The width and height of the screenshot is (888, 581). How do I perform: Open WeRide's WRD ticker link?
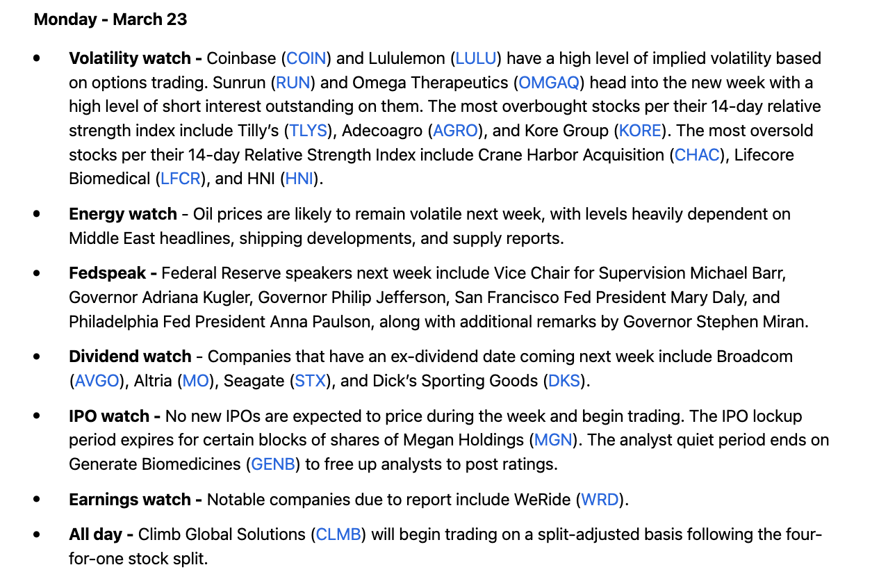(x=600, y=500)
